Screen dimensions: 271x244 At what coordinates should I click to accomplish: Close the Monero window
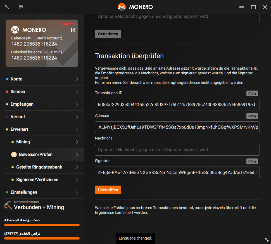(x=265, y=7)
